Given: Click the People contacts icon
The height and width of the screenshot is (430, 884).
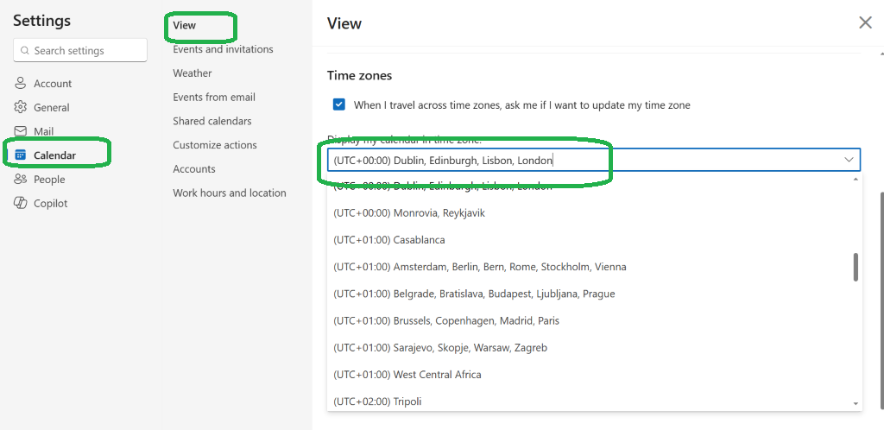Looking at the screenshot, I should [21, 180].
